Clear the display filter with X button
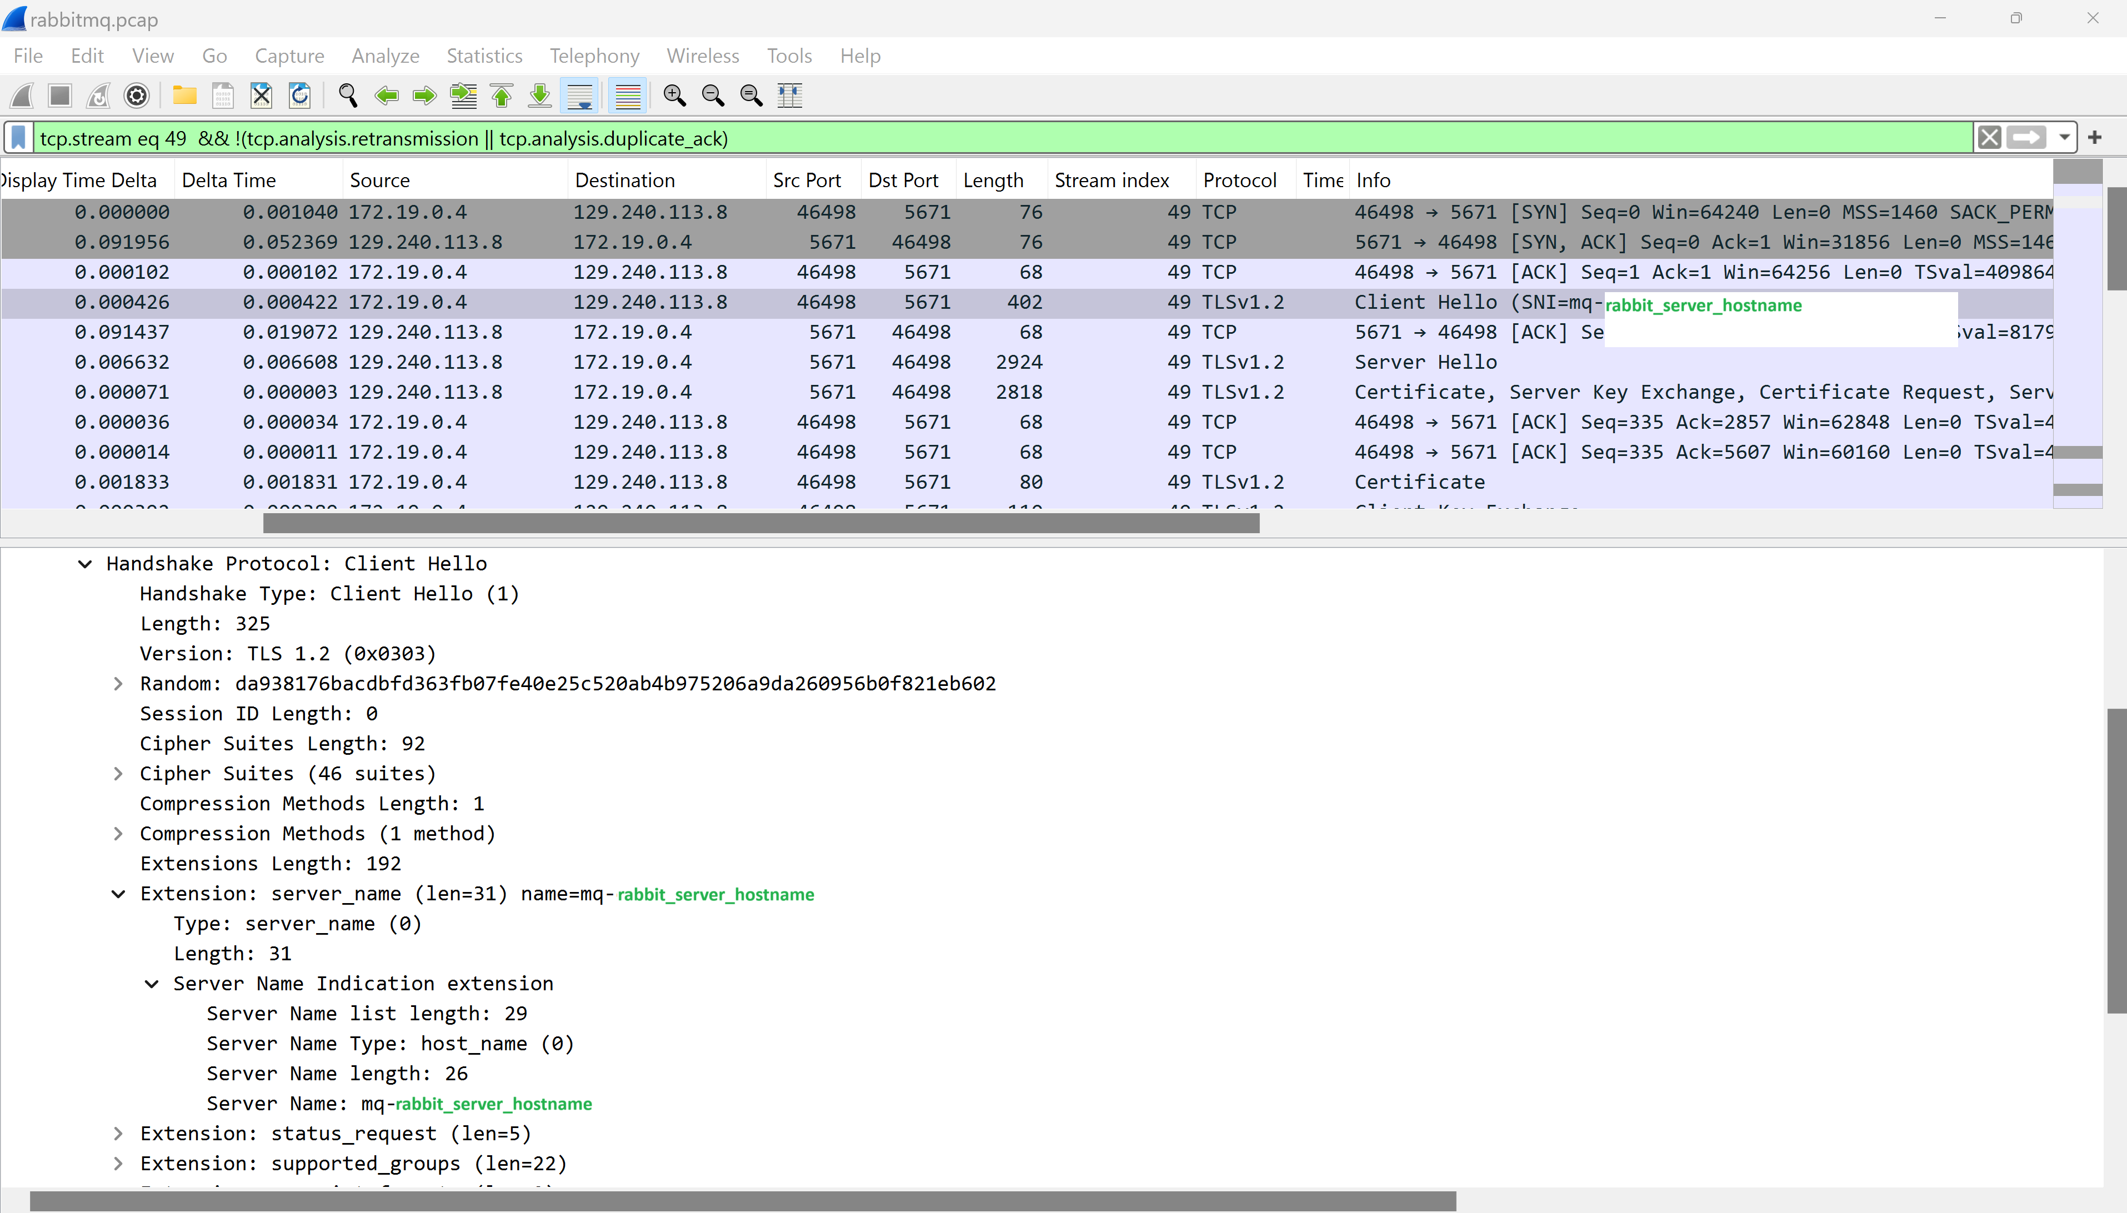This screenshot has height=1213, width=2127. pos(1989,138)
